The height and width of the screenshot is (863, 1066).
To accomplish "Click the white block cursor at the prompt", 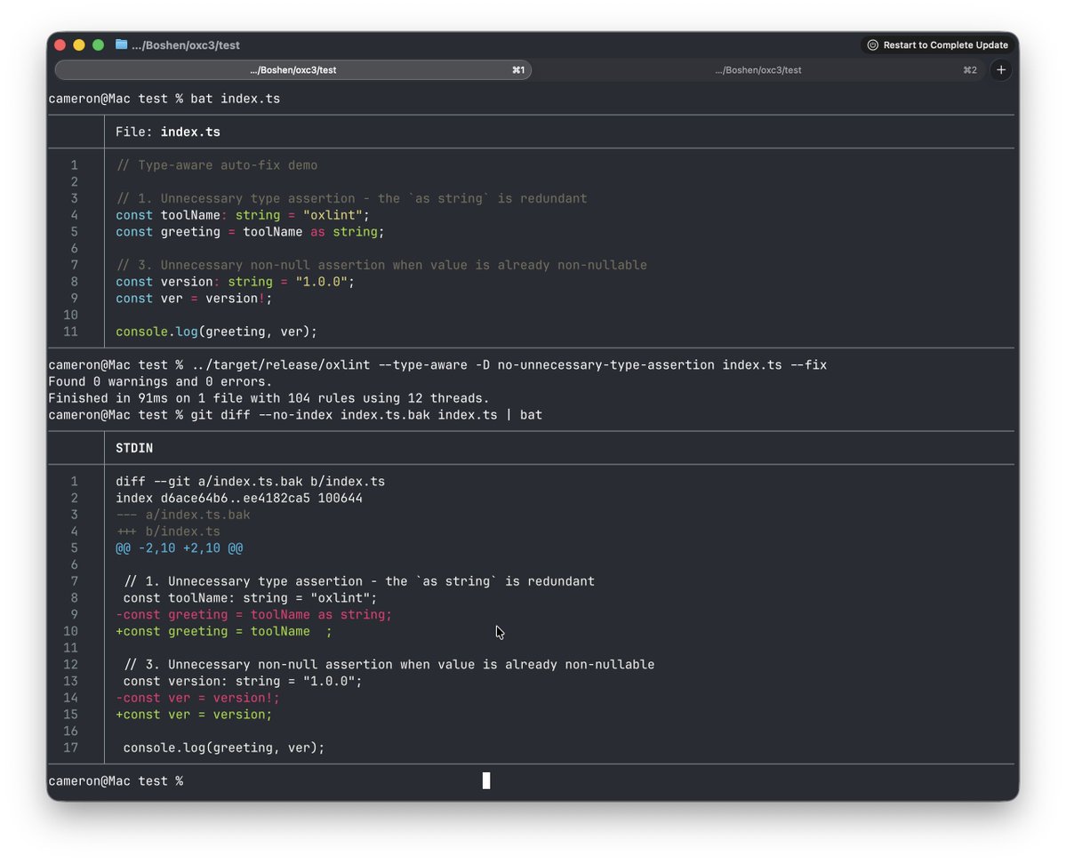I will pyautogui.click(x=486, y=780).
